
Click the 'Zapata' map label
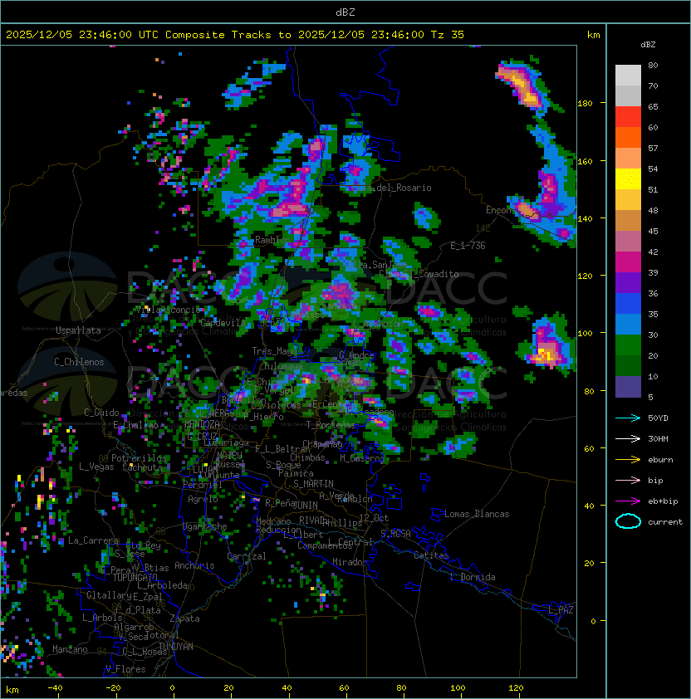[x=184, y=618]
